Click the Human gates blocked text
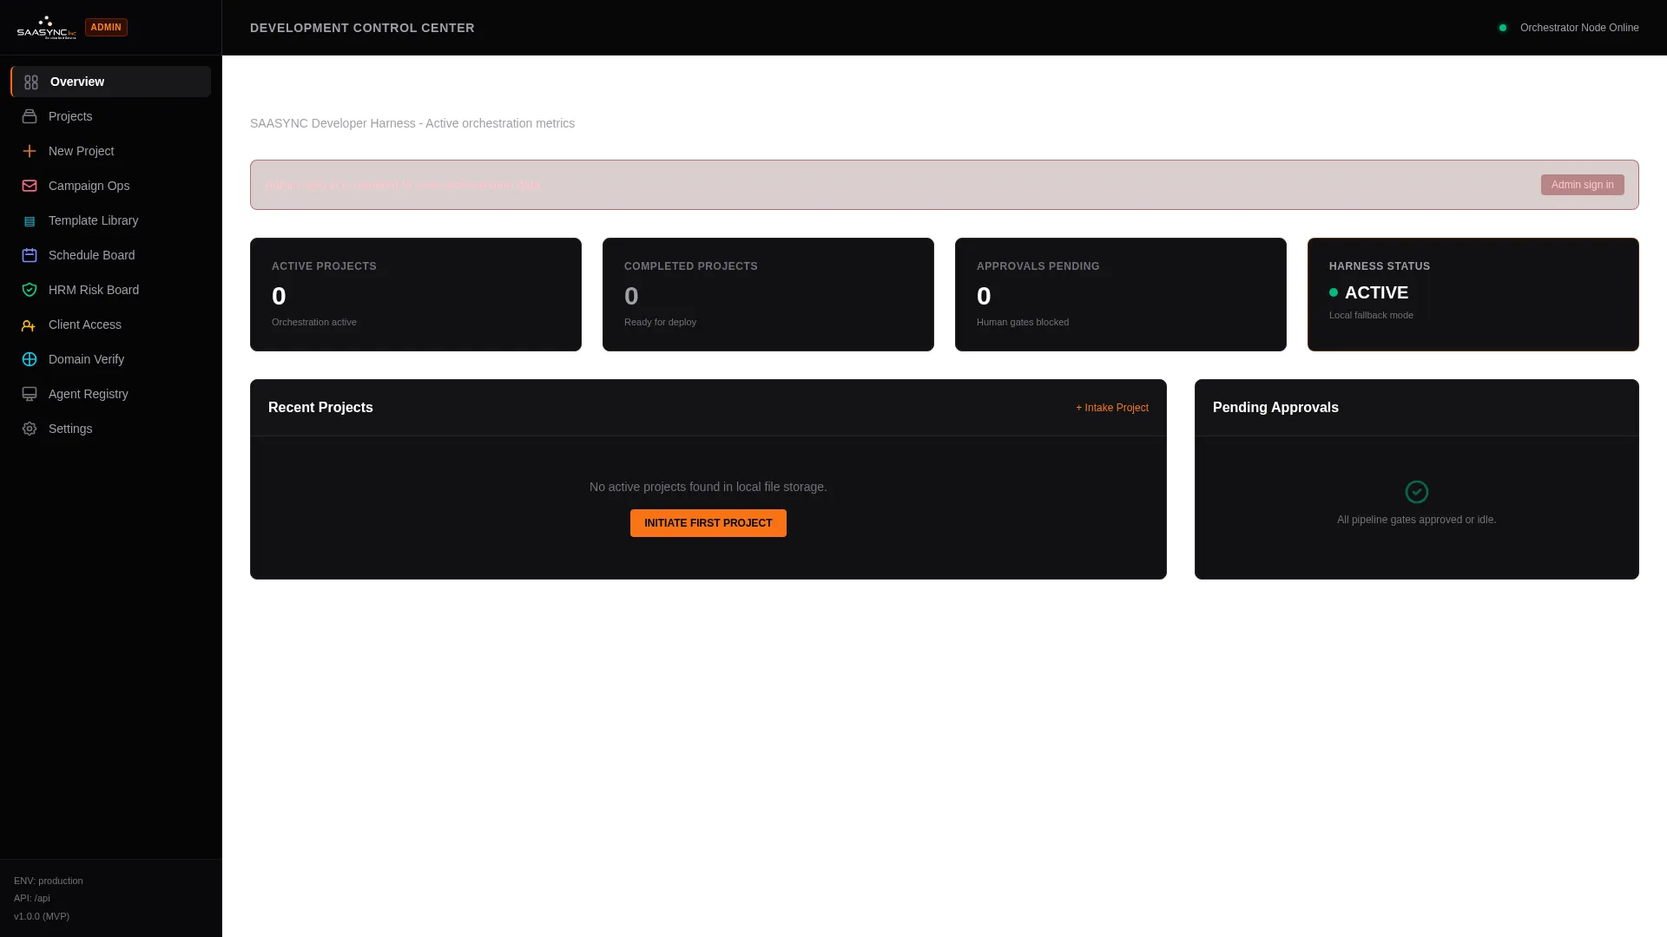Screen dimensions: 1667x937 (1023, 322)
